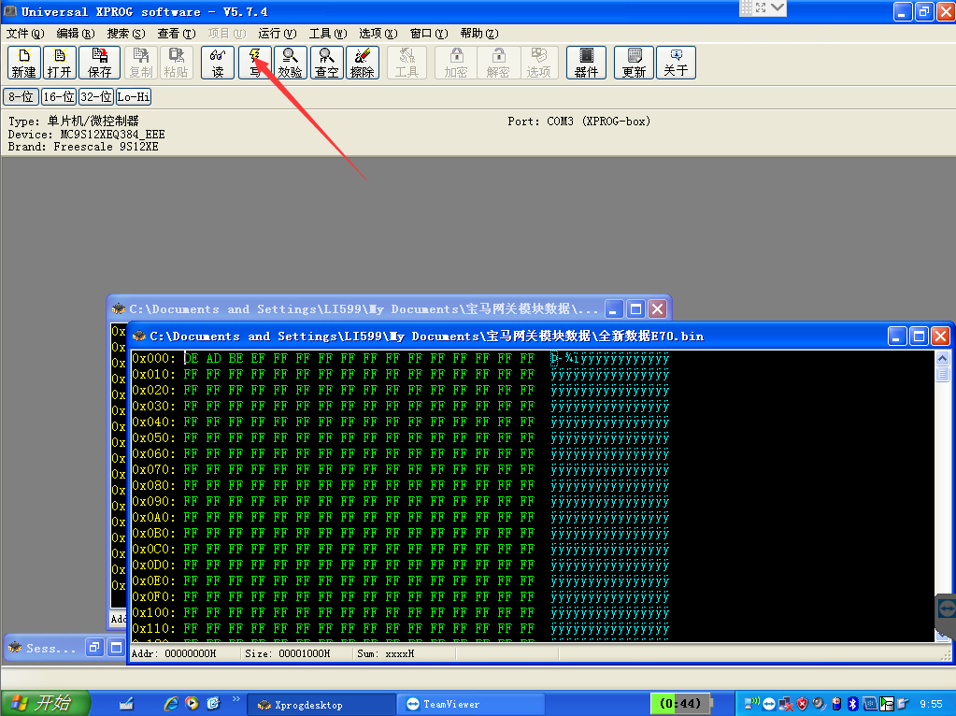Switch to 8-位 display mode
This screenshot has height=716, width=956.
[21, 96]
